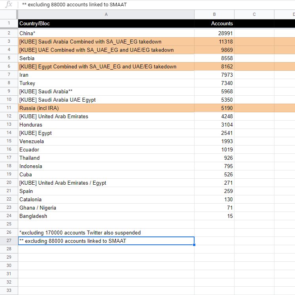Click the fx formula icon
The image size is (295, 295).
coord(9,4)
